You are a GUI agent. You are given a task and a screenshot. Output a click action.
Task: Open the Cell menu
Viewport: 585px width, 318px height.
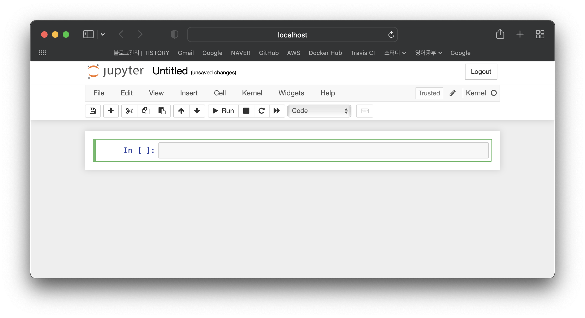(x=220, y=93)
